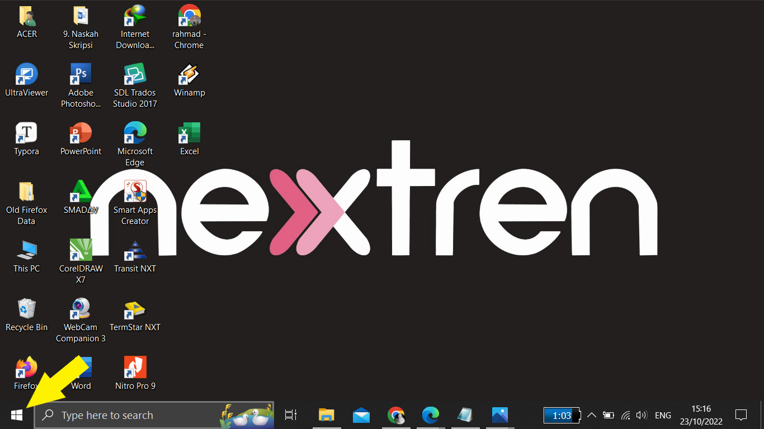Switch to Chrome on the taskbar

396,415
